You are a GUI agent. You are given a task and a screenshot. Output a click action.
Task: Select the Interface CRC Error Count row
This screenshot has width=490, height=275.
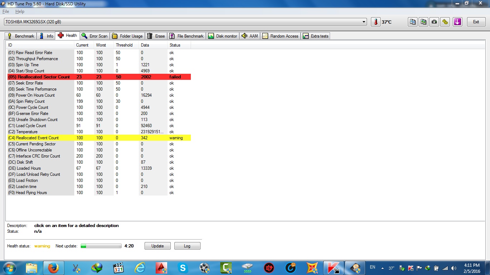(x=99, y=156)
